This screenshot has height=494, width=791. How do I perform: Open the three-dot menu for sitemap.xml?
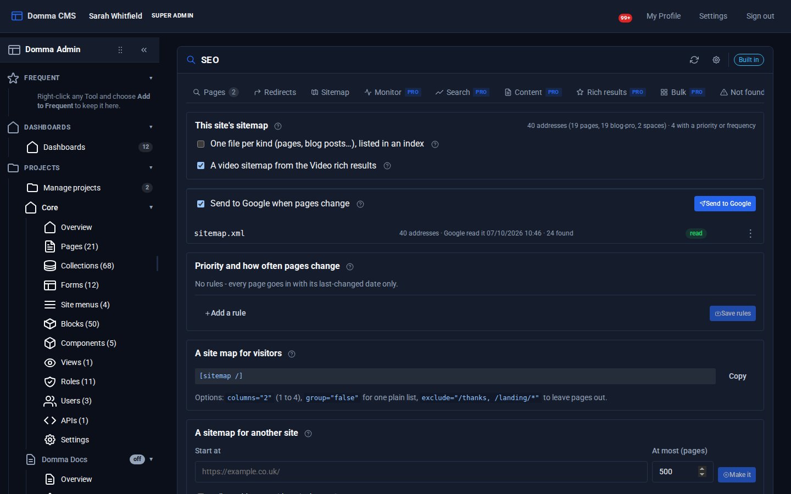[750, 233]
